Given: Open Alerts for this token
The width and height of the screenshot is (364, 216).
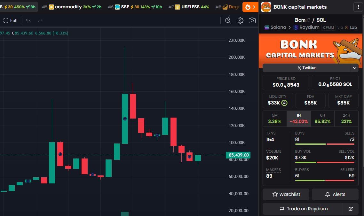Looking at the screenshot, I should tap(335, 194).
